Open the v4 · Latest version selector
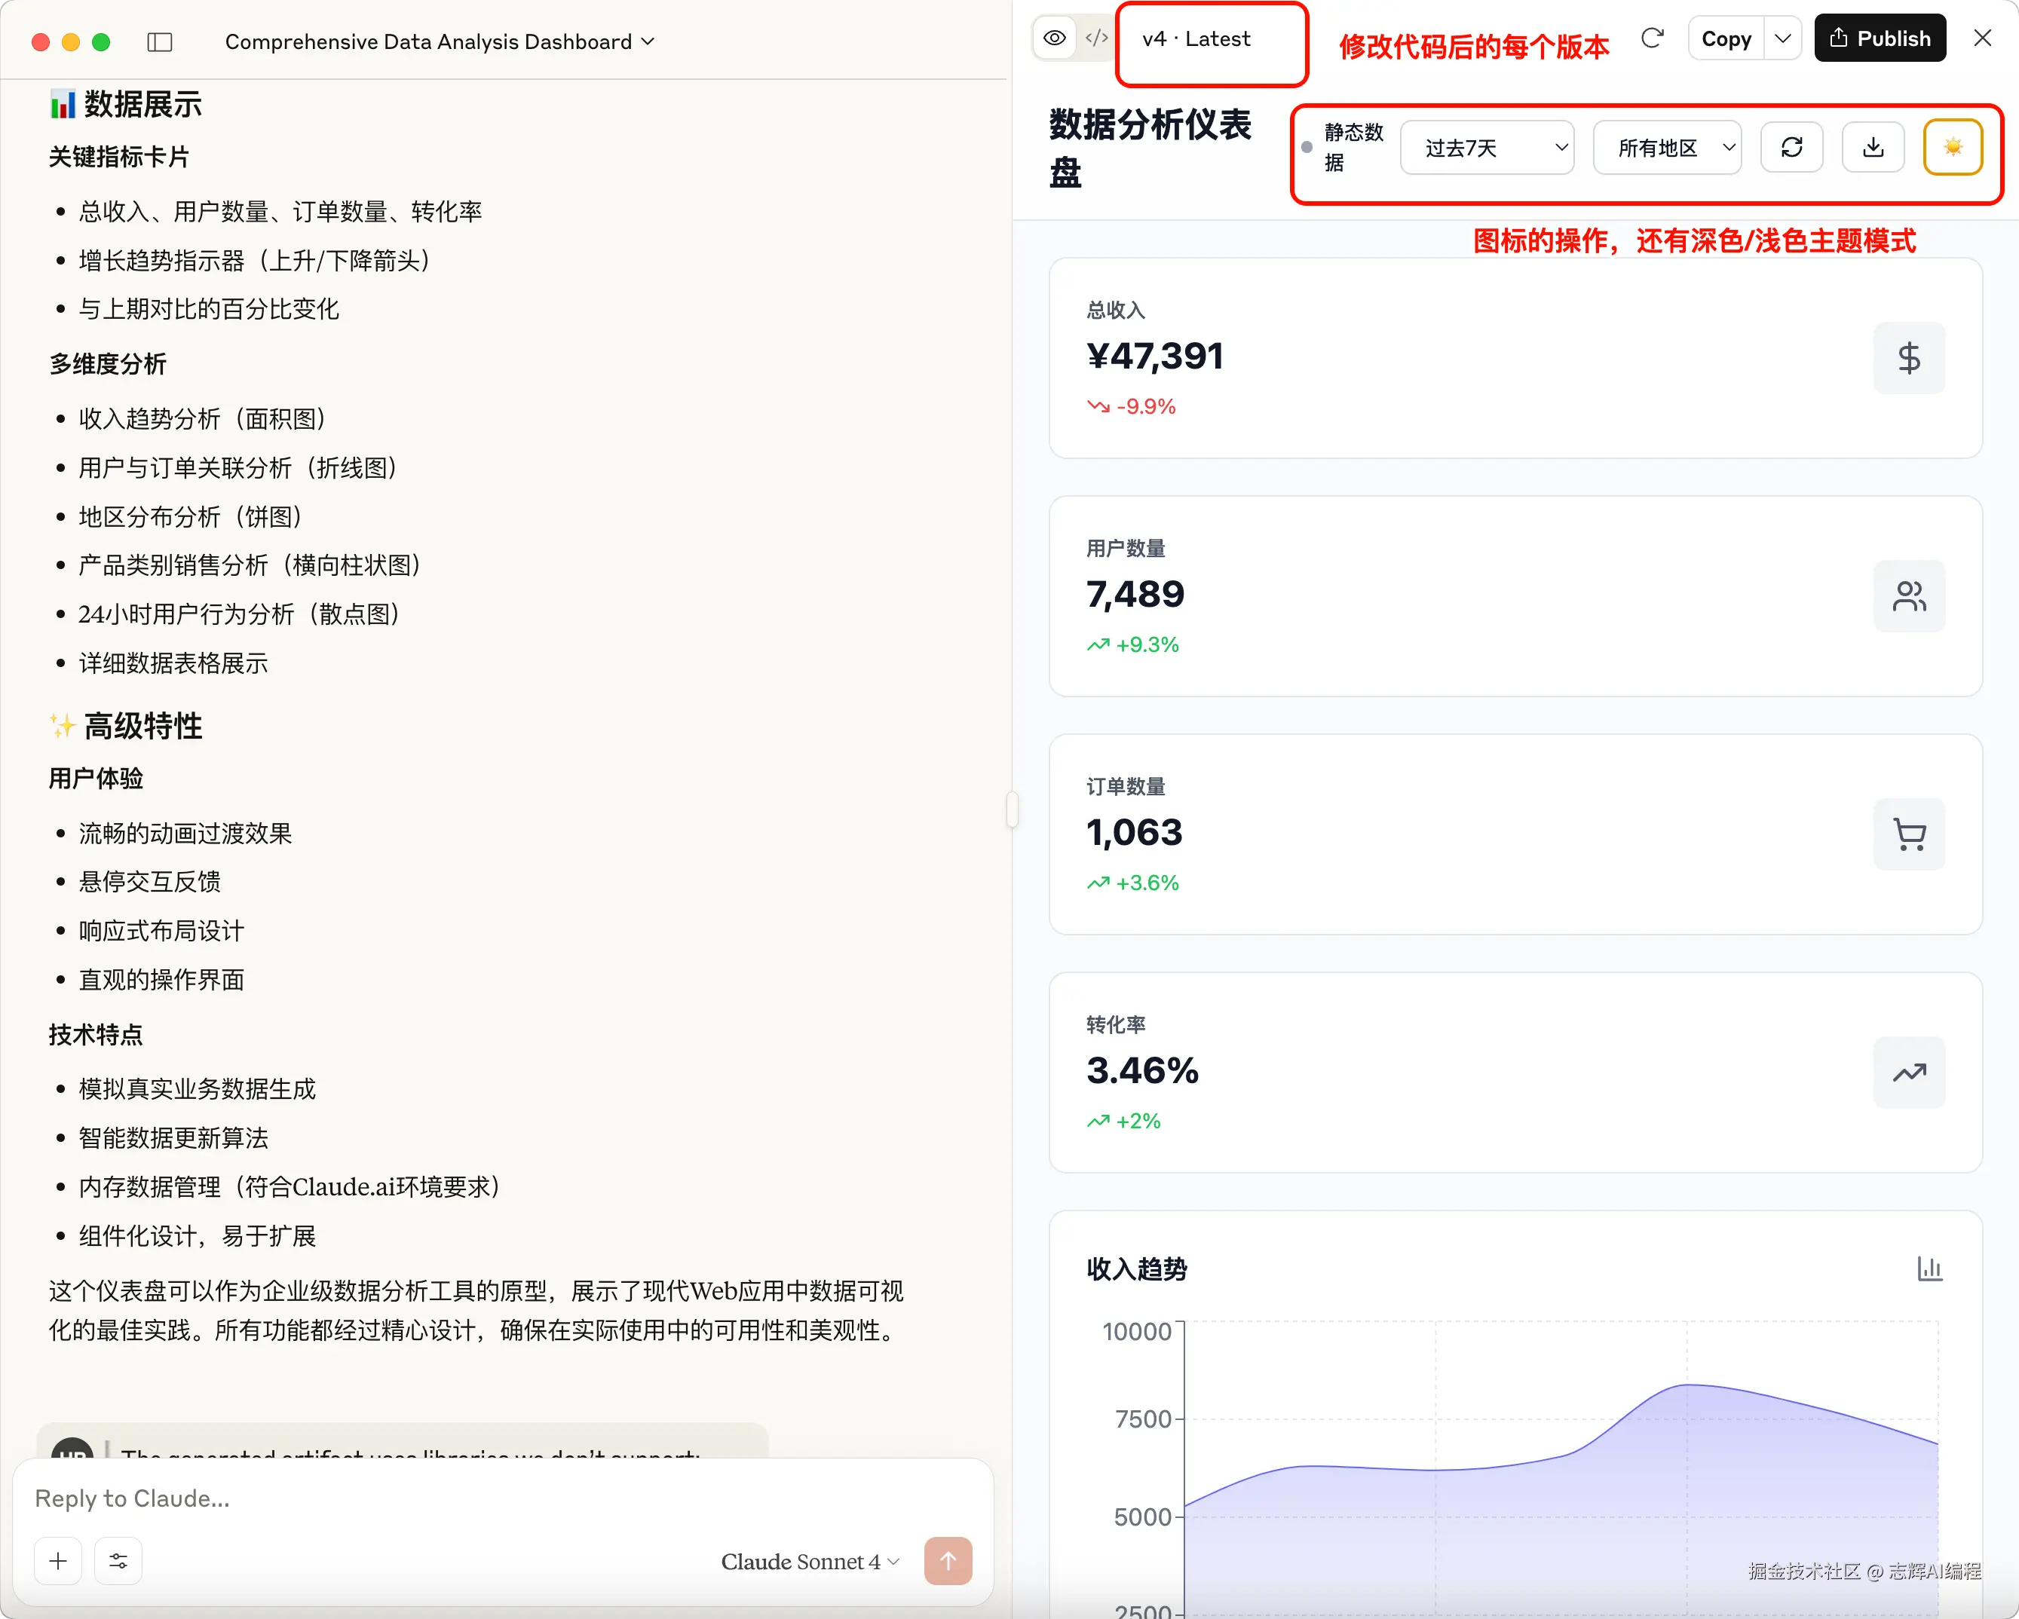 (x=1196, y=38)
